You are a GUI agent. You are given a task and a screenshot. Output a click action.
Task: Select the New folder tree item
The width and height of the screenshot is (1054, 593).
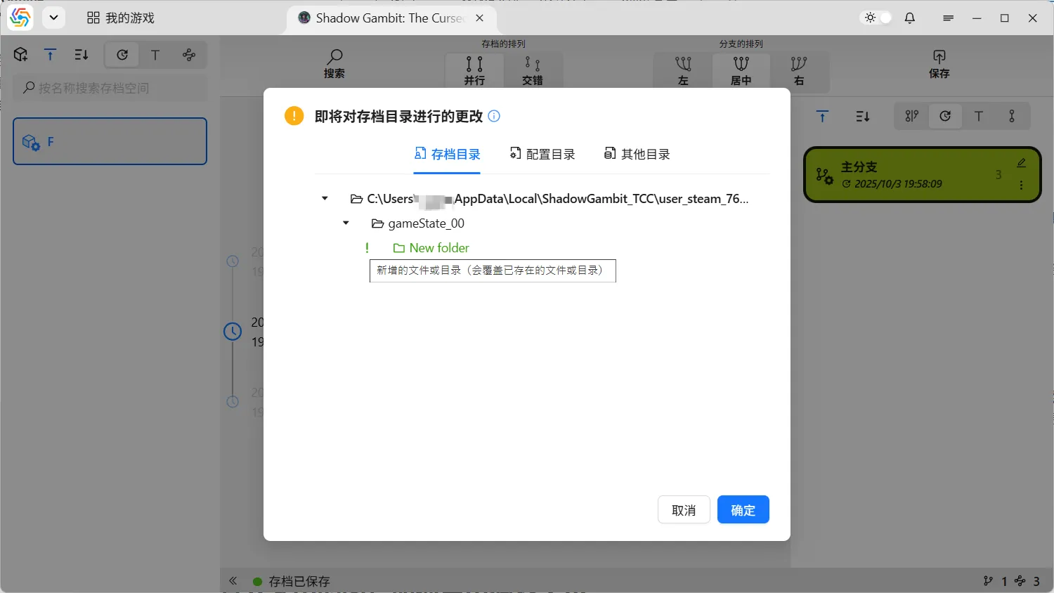click(438, 248)
